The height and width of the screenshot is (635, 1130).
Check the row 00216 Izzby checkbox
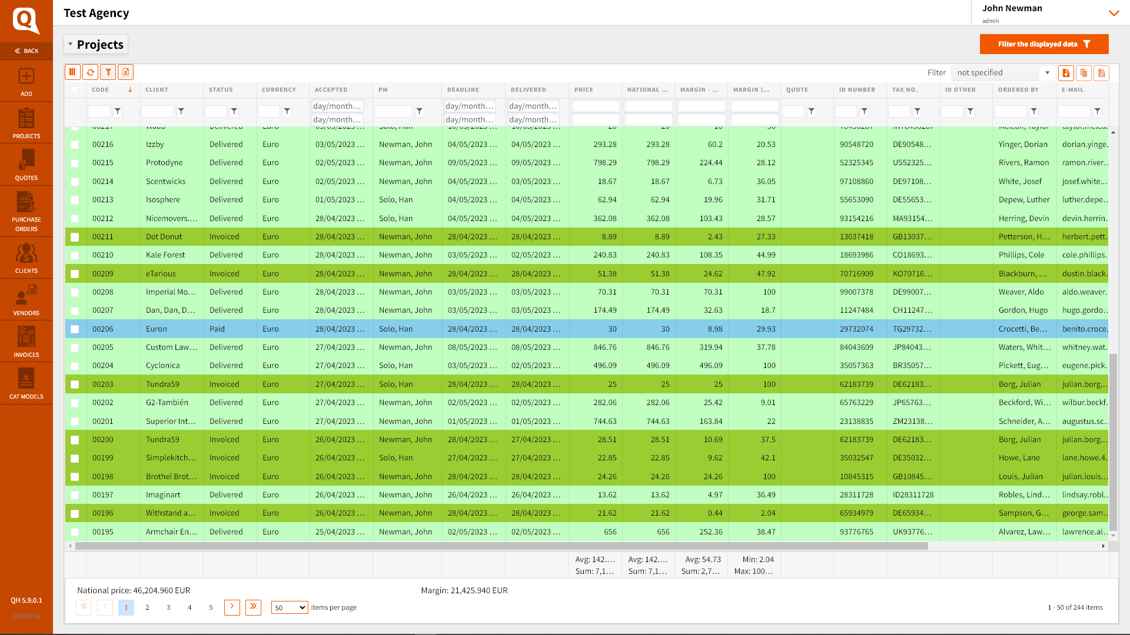pos(75,145)
